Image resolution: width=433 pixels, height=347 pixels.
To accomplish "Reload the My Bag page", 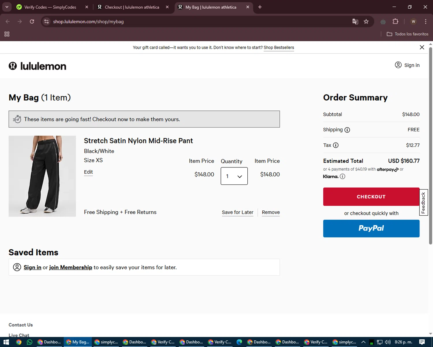I will click(32, 22).
